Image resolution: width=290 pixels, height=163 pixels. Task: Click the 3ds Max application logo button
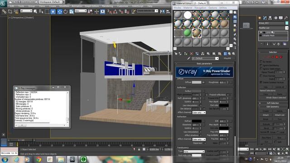click(x=4, y=4)
